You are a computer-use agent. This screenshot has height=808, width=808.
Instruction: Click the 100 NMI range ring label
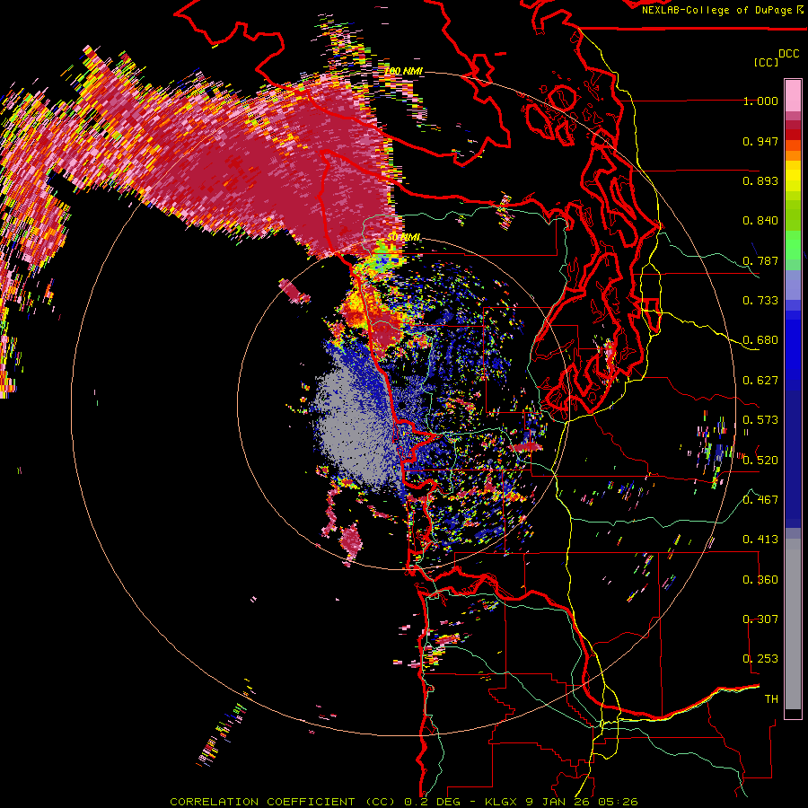coord(403,71)
